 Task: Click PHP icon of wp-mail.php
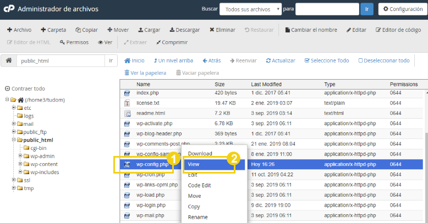(127, 216)
